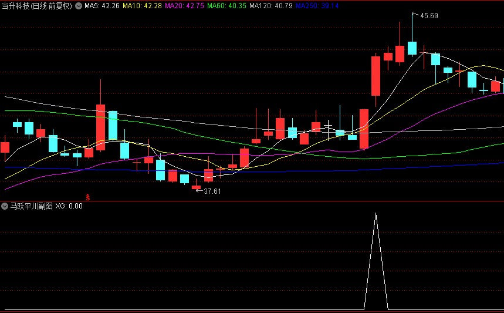This screenshot has height=313, width=504.
Task: Expand the main chart indicator dropdown arrow
Action: point(79,6)
